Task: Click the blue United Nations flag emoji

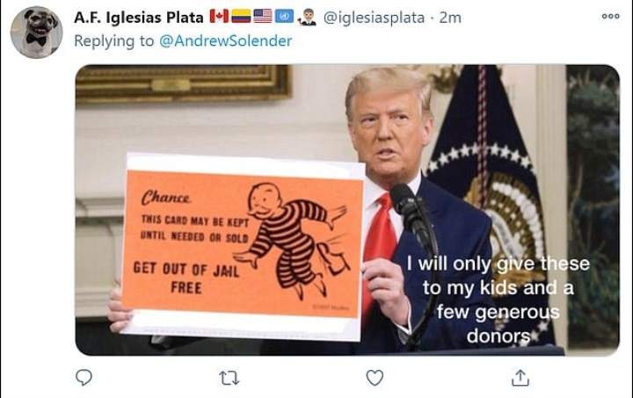Action: pyautogui.click(x=284, y=17)
